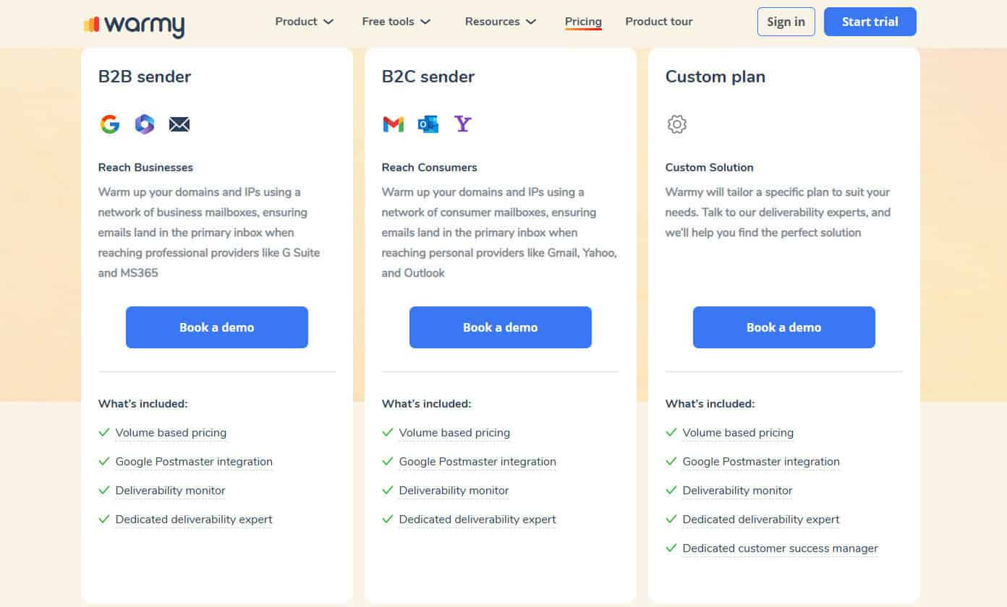The height and width of the screenshot is (607, 1007).
Task: Click B2B 'Deliverability monitor' feature
Action: click(170, 491)
